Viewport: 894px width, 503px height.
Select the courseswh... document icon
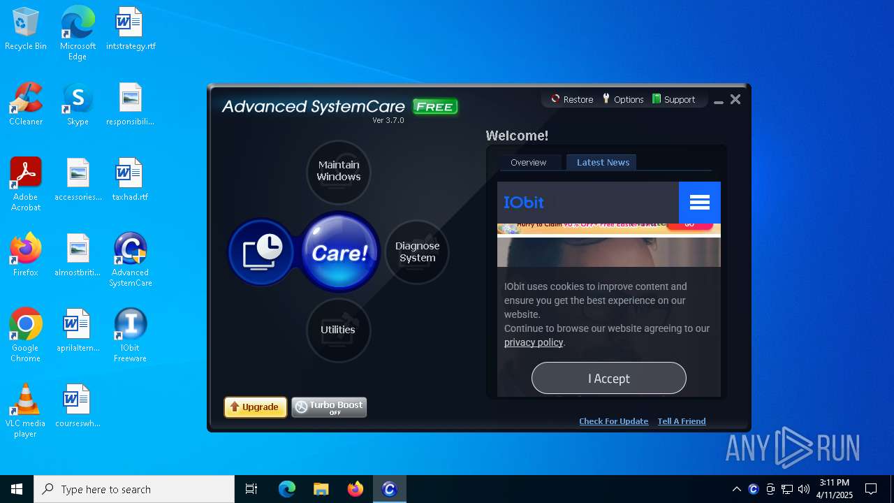tap(78, 407)
